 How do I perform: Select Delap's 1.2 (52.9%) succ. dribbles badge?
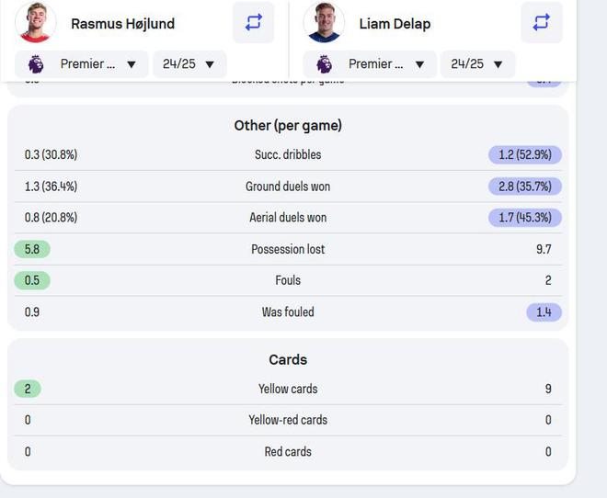click(x=525, y=155)
